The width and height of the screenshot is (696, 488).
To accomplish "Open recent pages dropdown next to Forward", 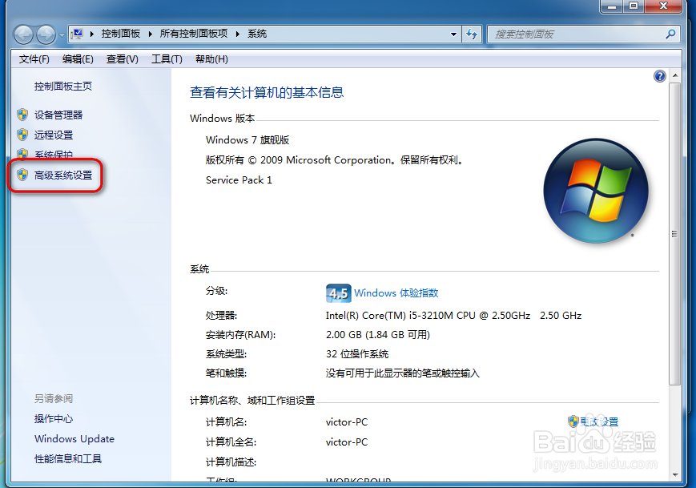I will [62, 34].
